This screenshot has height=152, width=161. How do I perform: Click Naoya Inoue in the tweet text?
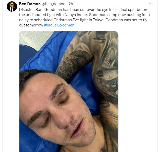click(x=76, y=15)
